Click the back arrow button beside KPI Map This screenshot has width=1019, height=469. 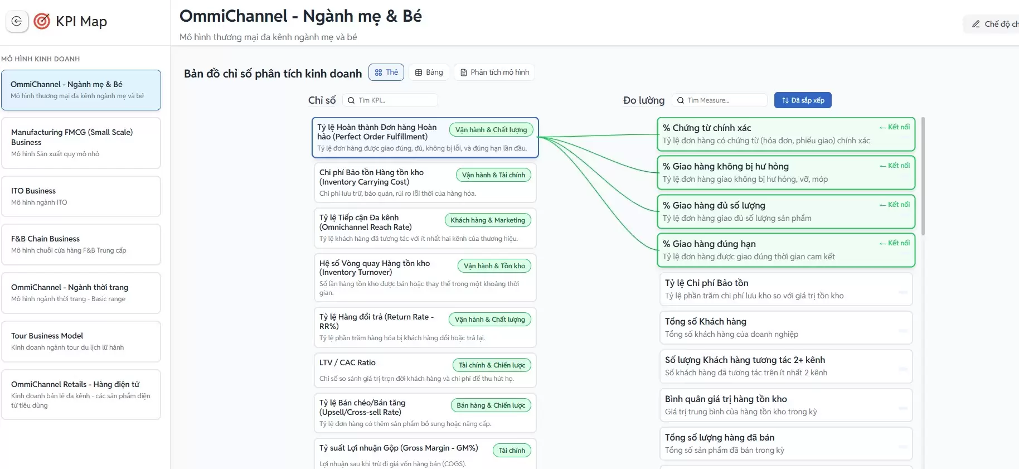coord(17,21)
